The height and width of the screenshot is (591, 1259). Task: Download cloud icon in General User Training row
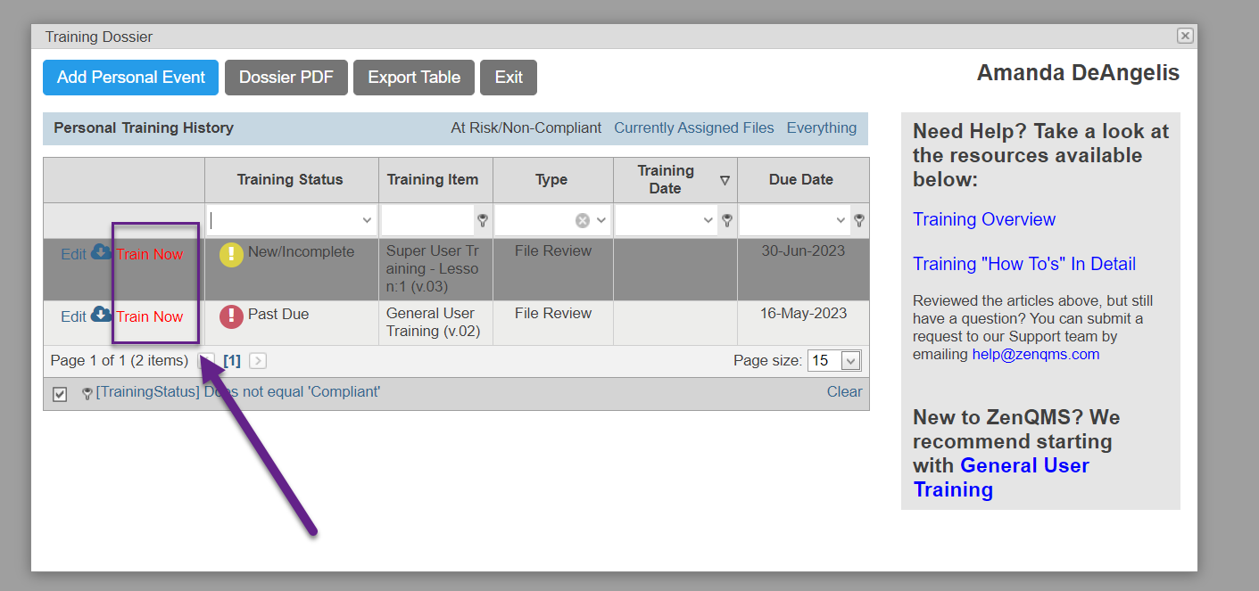click(x=101, y=315)
